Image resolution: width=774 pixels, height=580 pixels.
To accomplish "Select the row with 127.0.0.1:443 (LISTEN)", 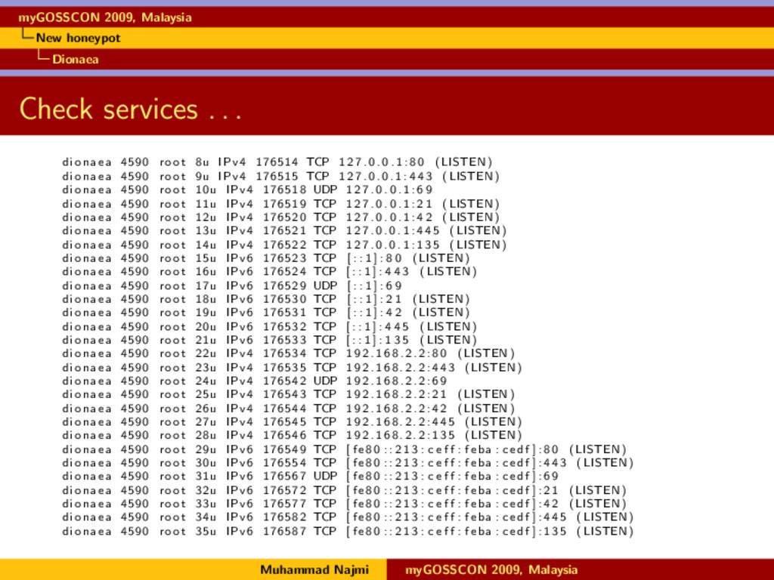I will tap(281, 176).
